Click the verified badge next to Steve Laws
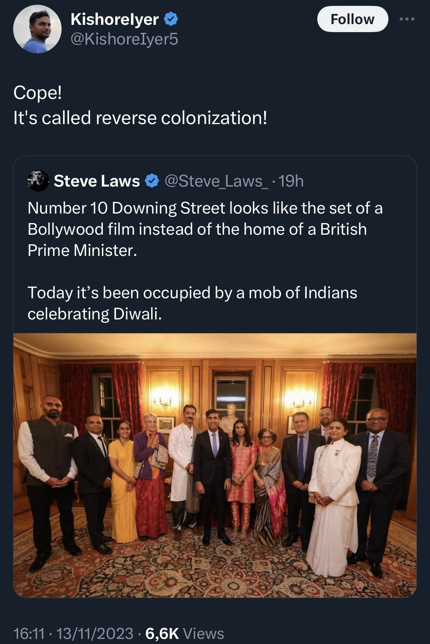 pyautogui.click(x=152, y=181)
